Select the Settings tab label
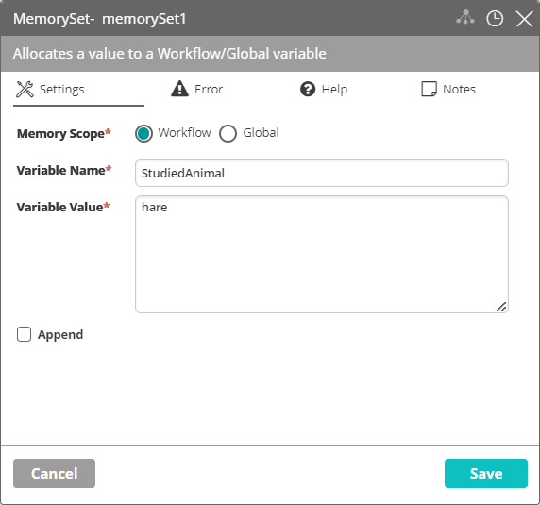Viewport: 540px width, 505px height. click(x=62, y=90)
